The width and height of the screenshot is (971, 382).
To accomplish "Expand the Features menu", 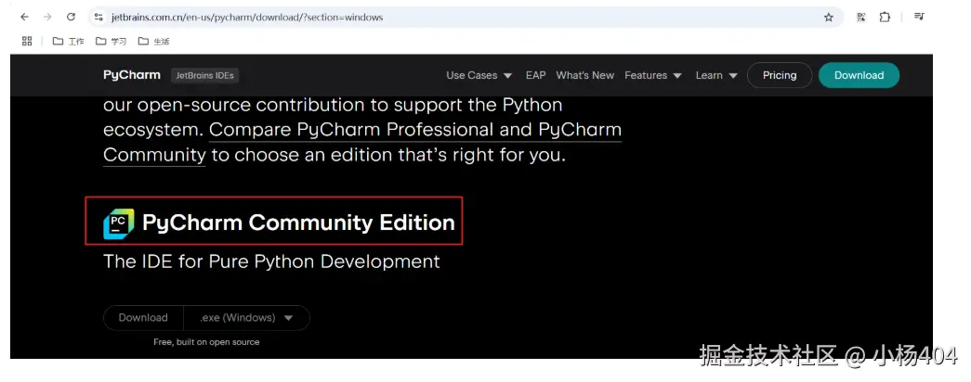I will (x=652, y=75).
